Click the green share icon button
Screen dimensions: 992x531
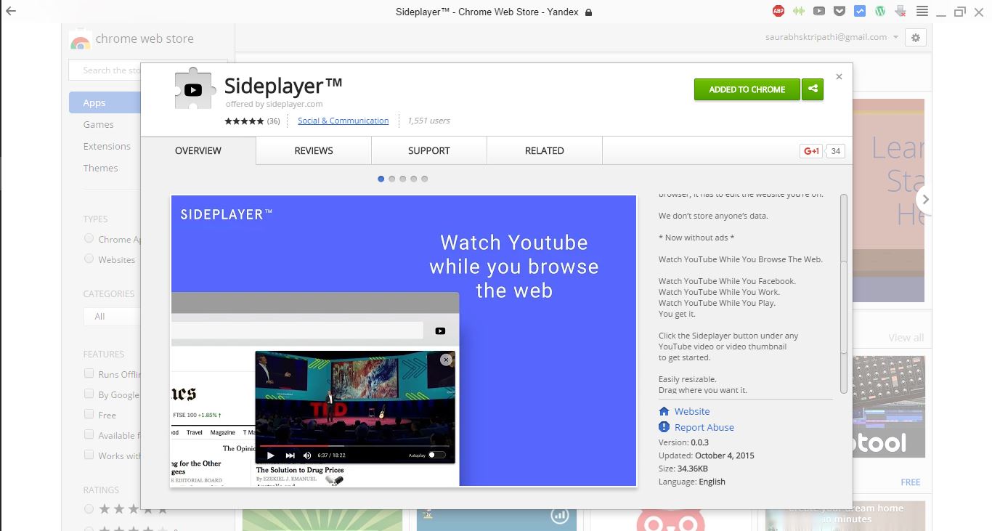tap(813, 89)
